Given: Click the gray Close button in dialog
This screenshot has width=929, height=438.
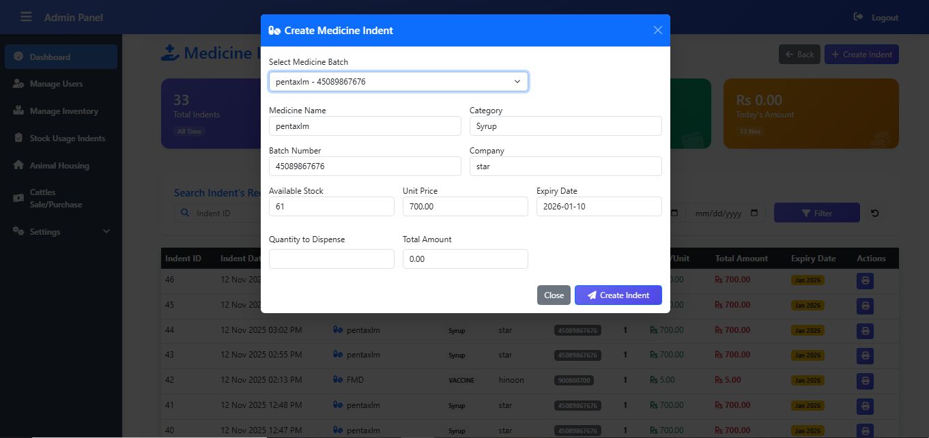Looking at the screenshot, I should pyautogui.click(x=554, y=295).
